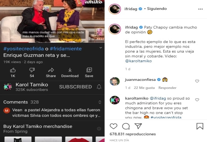Like the Instagram post with heart icon

coord(113,126)
